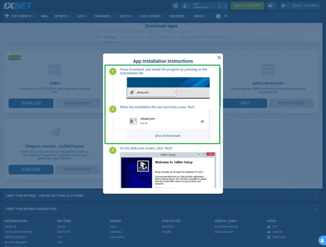
Task: Select the NBA menu item
Action: pyautogui.click(x=44, y=16)
